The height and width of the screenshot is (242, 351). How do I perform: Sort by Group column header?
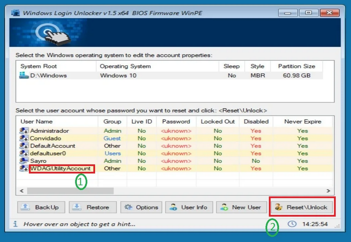112,122
